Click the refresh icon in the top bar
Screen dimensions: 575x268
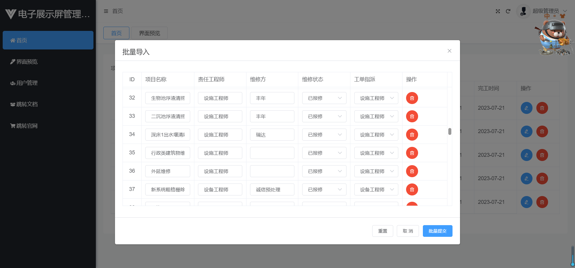pos(508,11)
